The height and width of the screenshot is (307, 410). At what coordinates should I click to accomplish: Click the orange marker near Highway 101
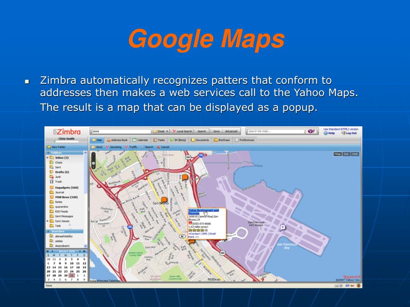185,177
